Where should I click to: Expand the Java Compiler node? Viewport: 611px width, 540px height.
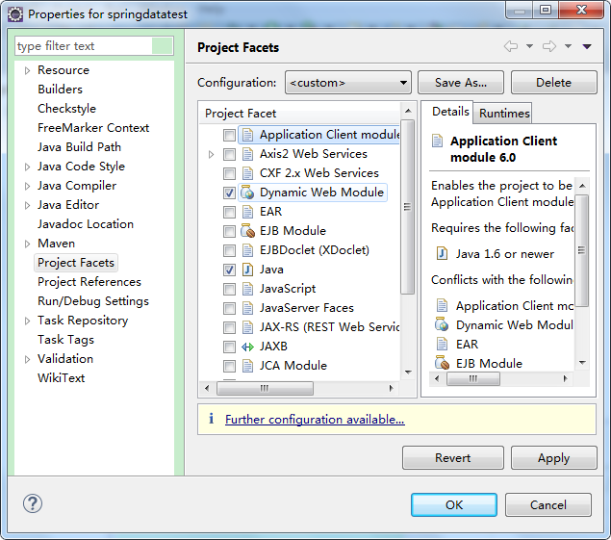(x=27, y=186)
